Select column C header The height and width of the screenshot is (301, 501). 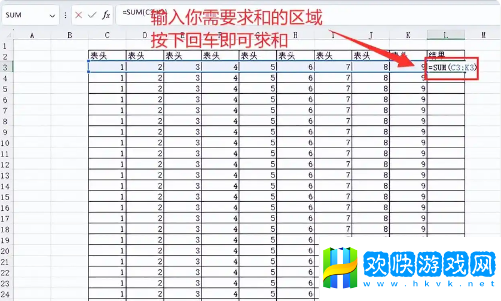(x=108, y=35)
